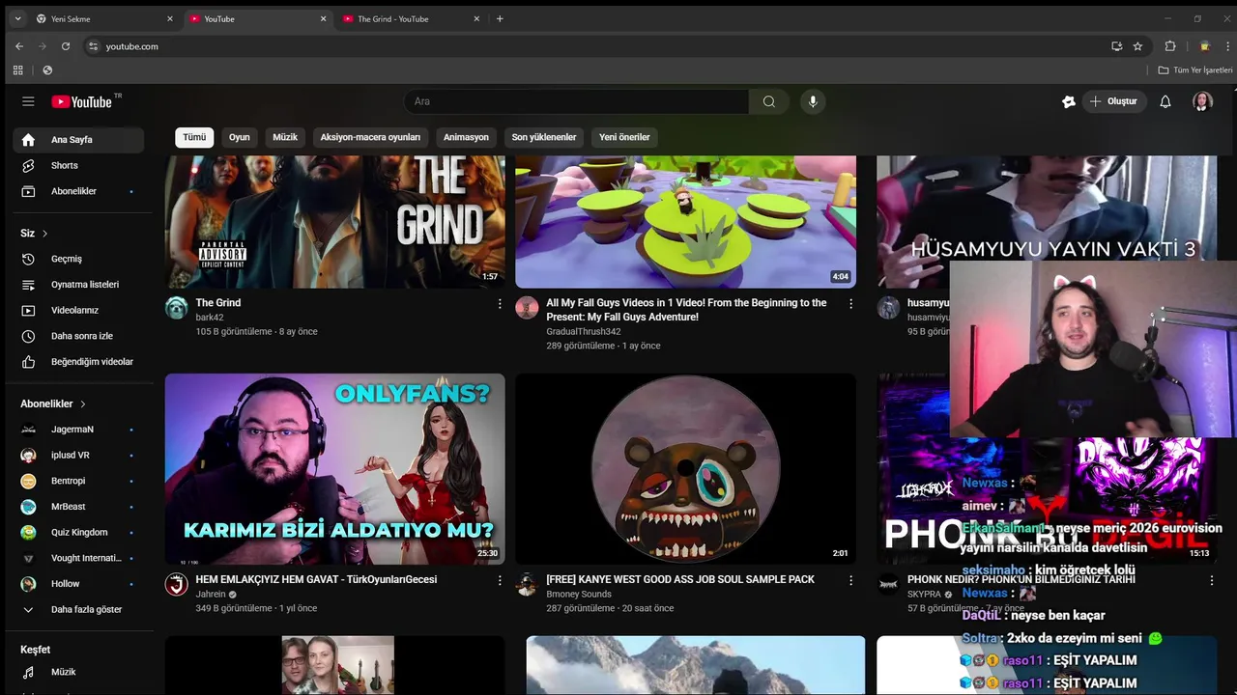Open options menu for The Grind video
Screen dimensions: 1237x695
coord(500,304)
